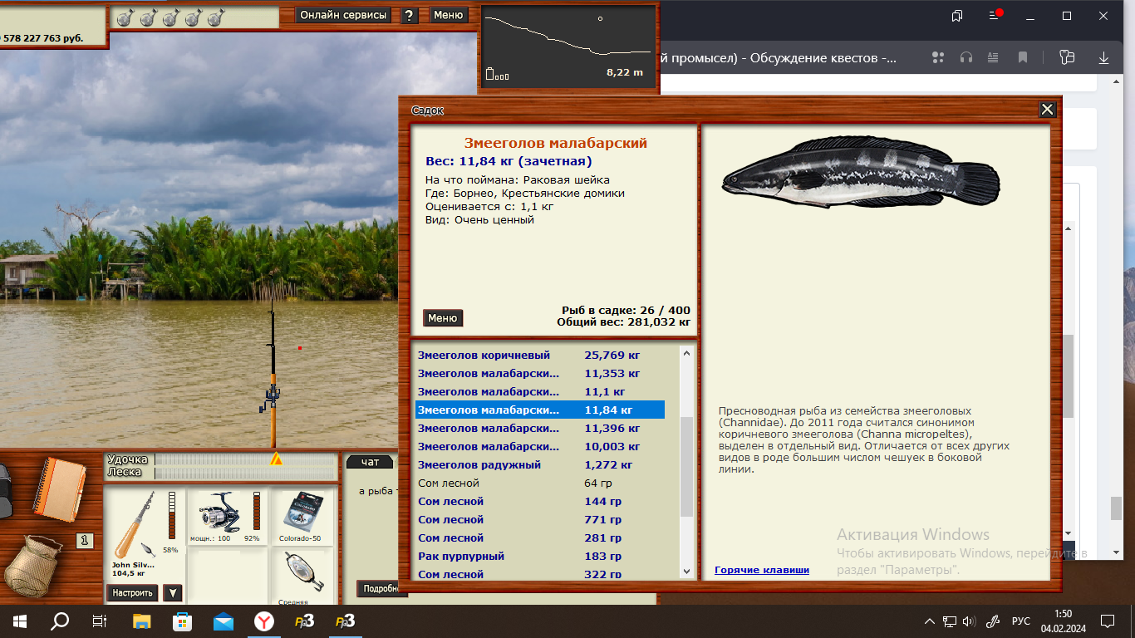This screenshot has width=1135, height=638.
Task: Open the volume control in the system tray
Action: [969, 621]
